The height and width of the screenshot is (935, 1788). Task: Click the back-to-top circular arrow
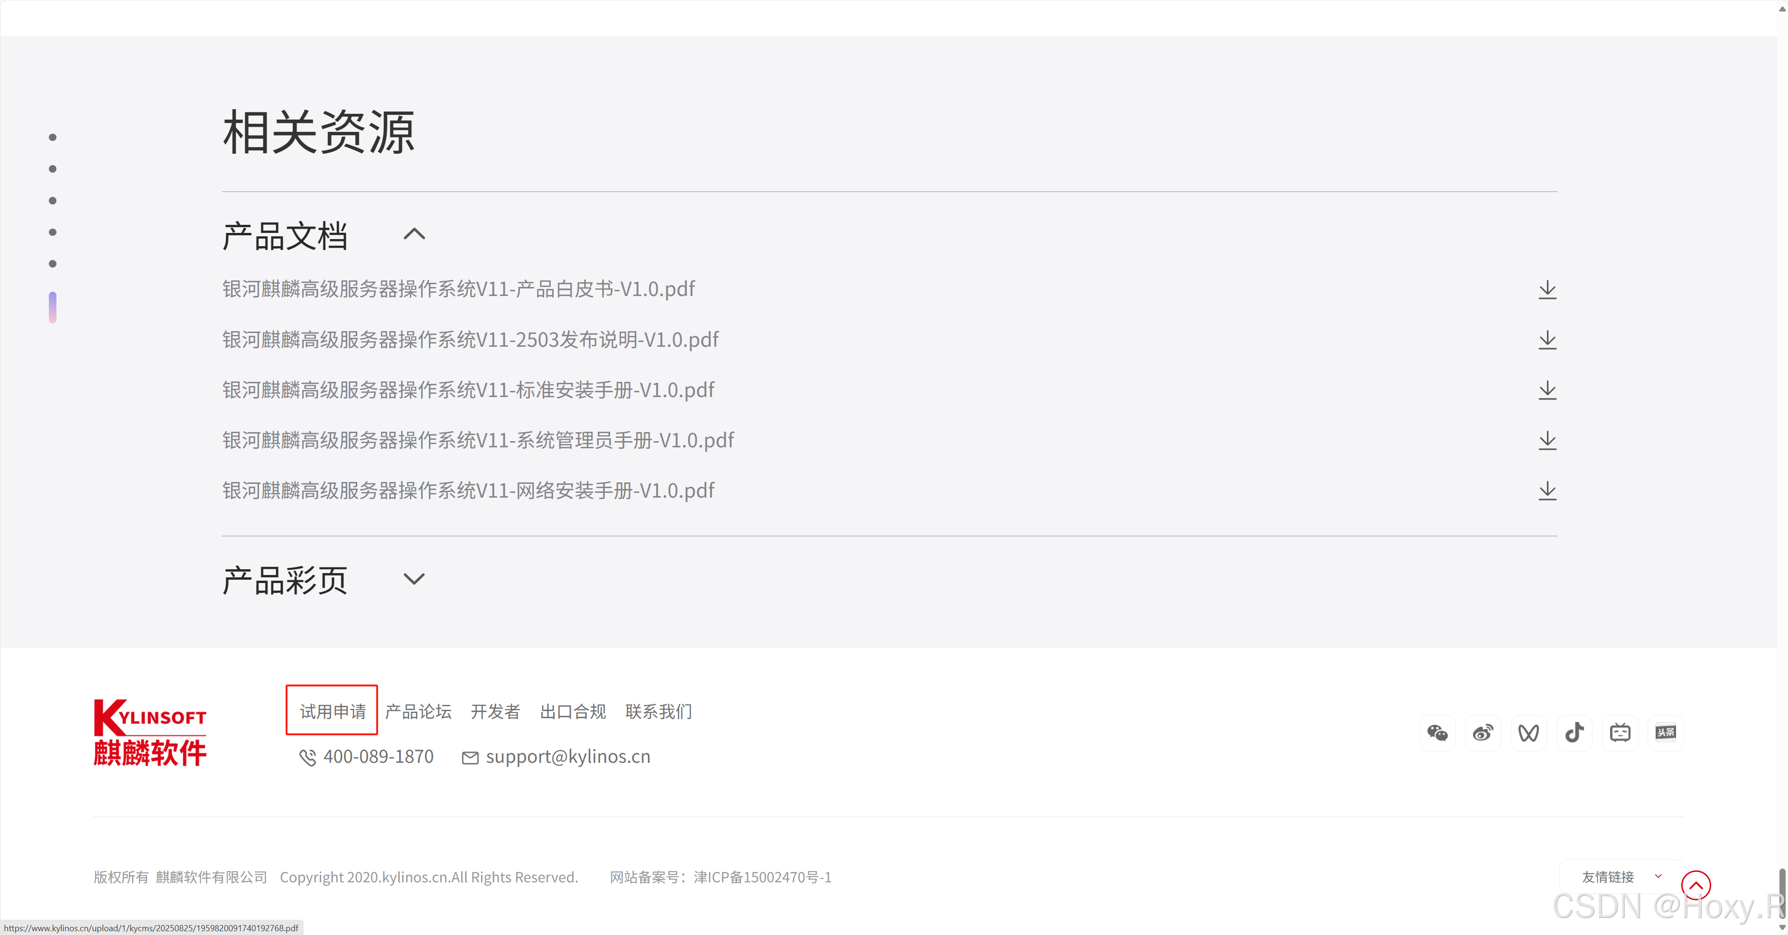pos(1696,884)
